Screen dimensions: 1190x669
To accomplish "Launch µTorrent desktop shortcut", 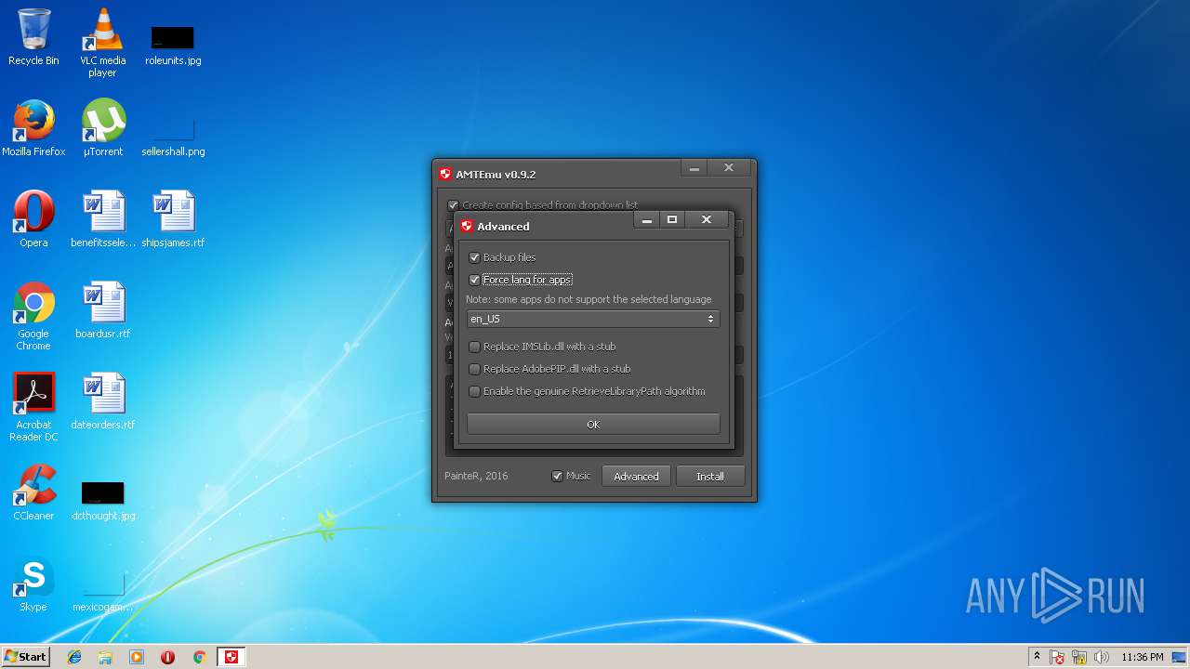I will point(103,128).
